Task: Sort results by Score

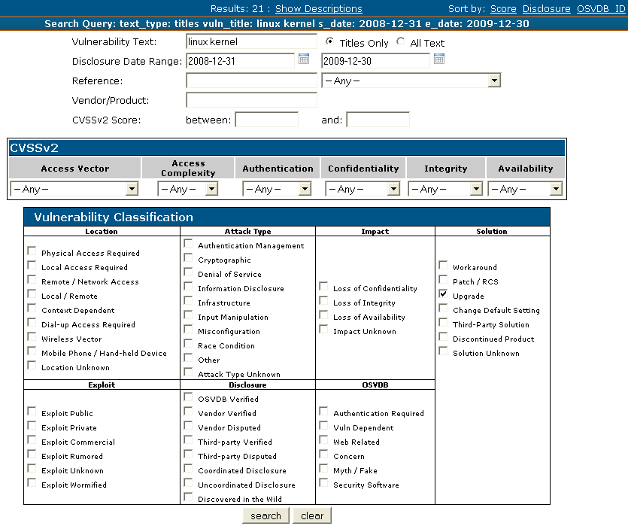Action: (503, 9)
